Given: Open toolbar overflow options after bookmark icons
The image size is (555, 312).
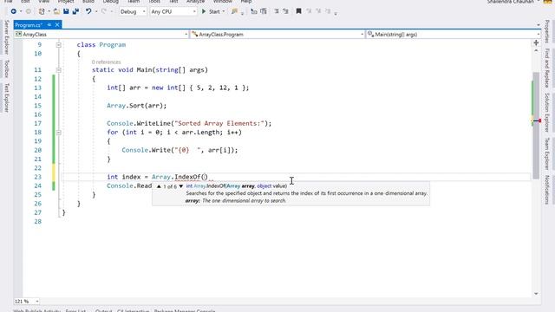Looking at the screenshot, I should 336,13.
